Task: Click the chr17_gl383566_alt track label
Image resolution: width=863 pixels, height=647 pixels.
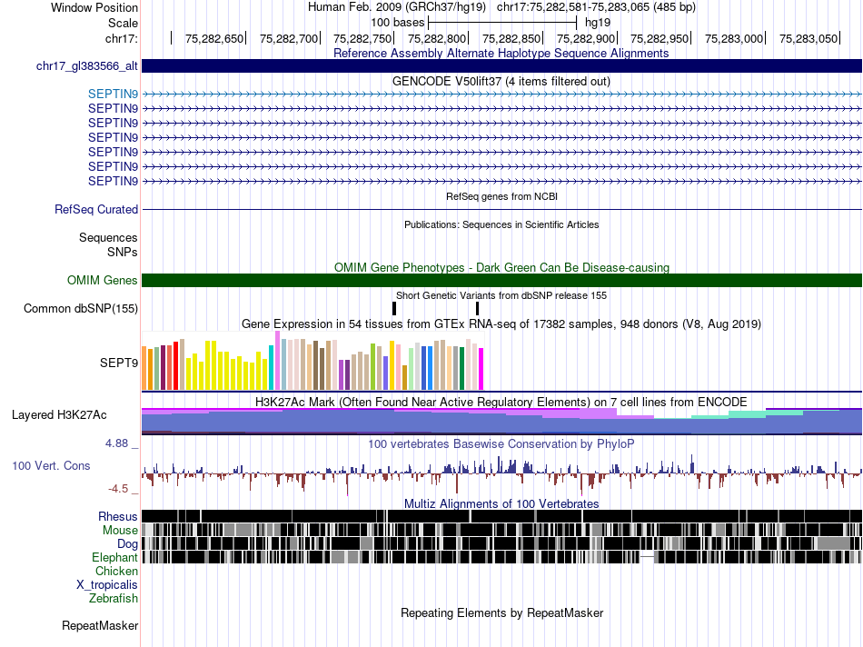Action: click(86, 66)
